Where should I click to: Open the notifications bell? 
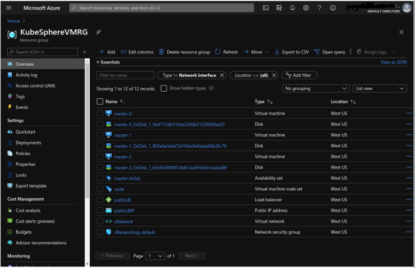292,8
